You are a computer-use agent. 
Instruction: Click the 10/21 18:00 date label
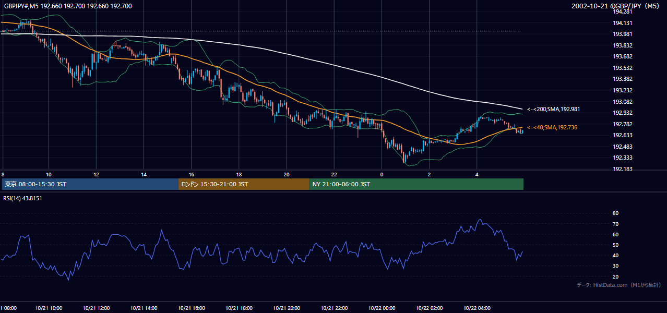tap(239, 308)
